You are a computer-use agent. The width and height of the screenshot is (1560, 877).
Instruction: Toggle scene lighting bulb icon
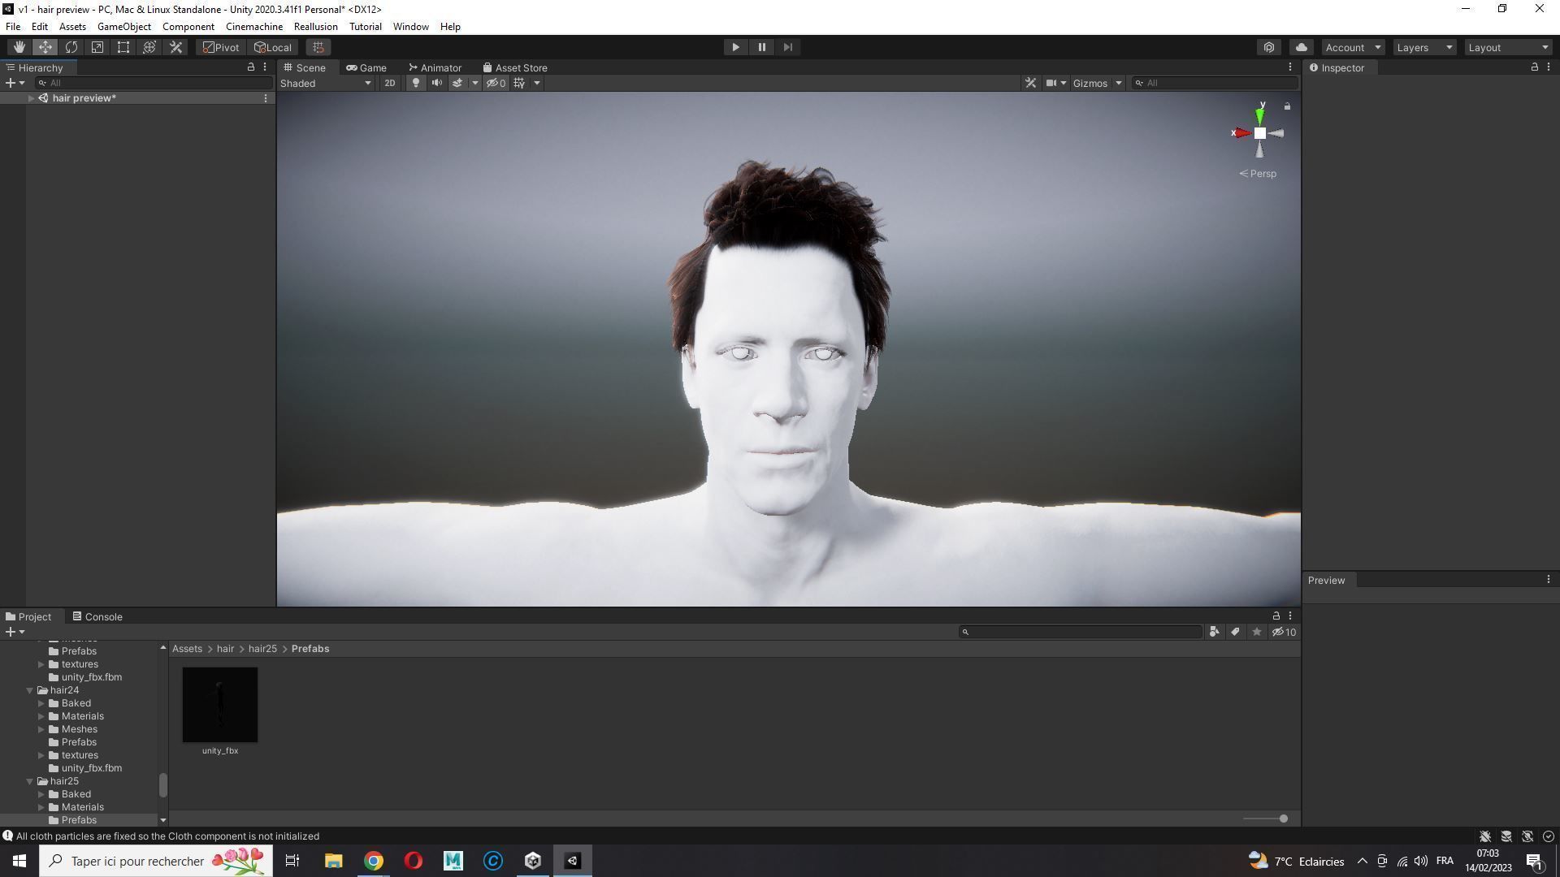tap(416, 83)
